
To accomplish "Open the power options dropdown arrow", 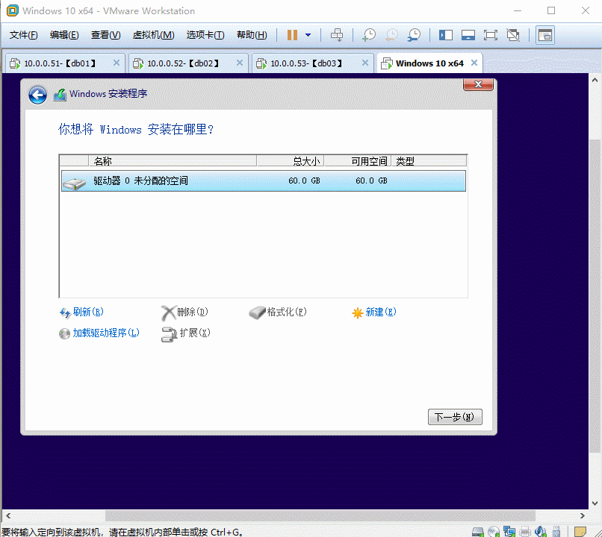I will pyautogui.click(x=308, y=35).
